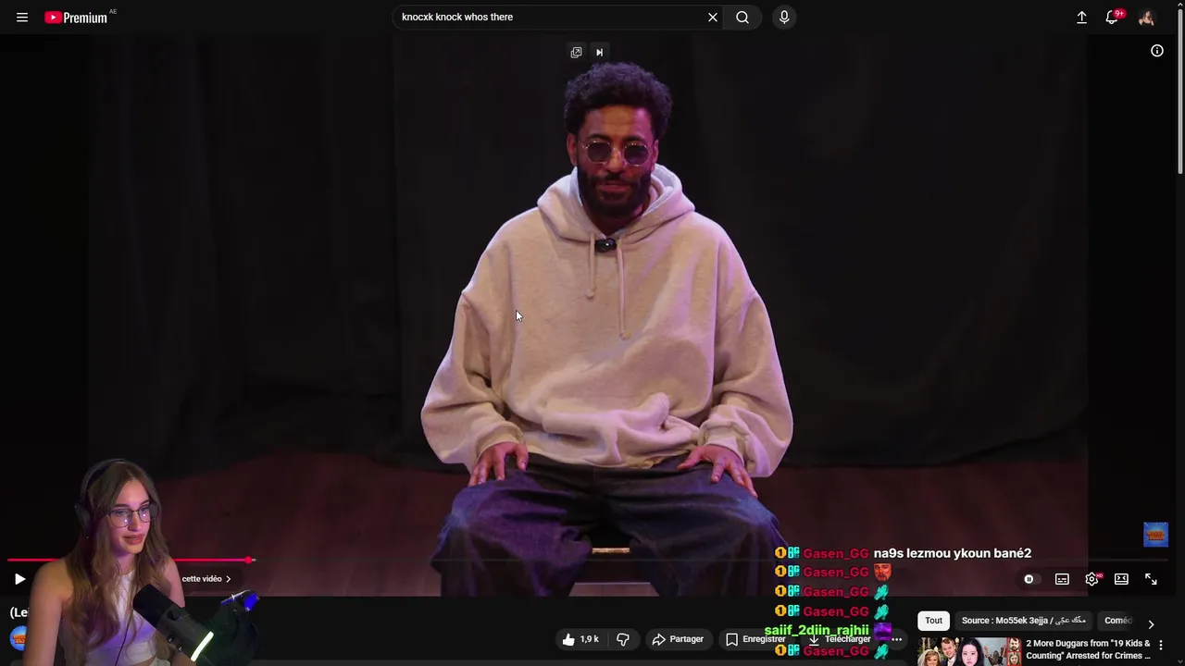
Task: Open the notifications bell
Action: point(1113,18)
